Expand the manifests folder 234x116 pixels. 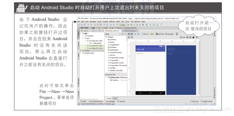point(83,36)
